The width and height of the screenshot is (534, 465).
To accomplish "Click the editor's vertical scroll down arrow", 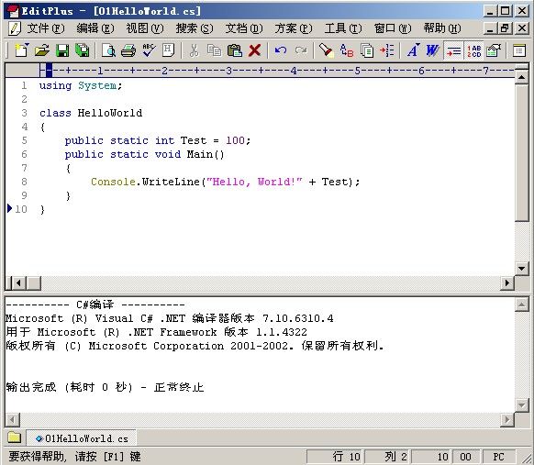I will [521, 269].
